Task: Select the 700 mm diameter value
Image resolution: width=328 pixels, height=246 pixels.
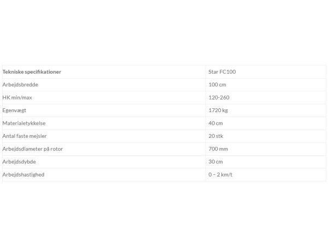Action: coord(218,149)
